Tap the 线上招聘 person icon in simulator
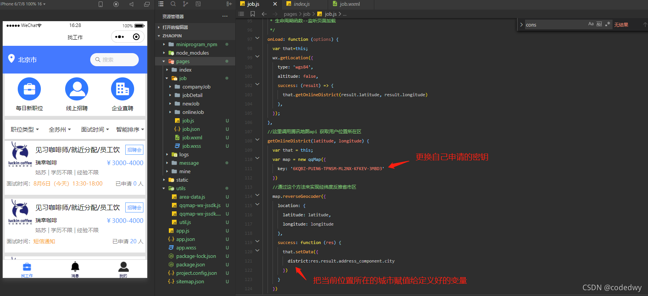The image size is (648, 296). pos(77,89)
